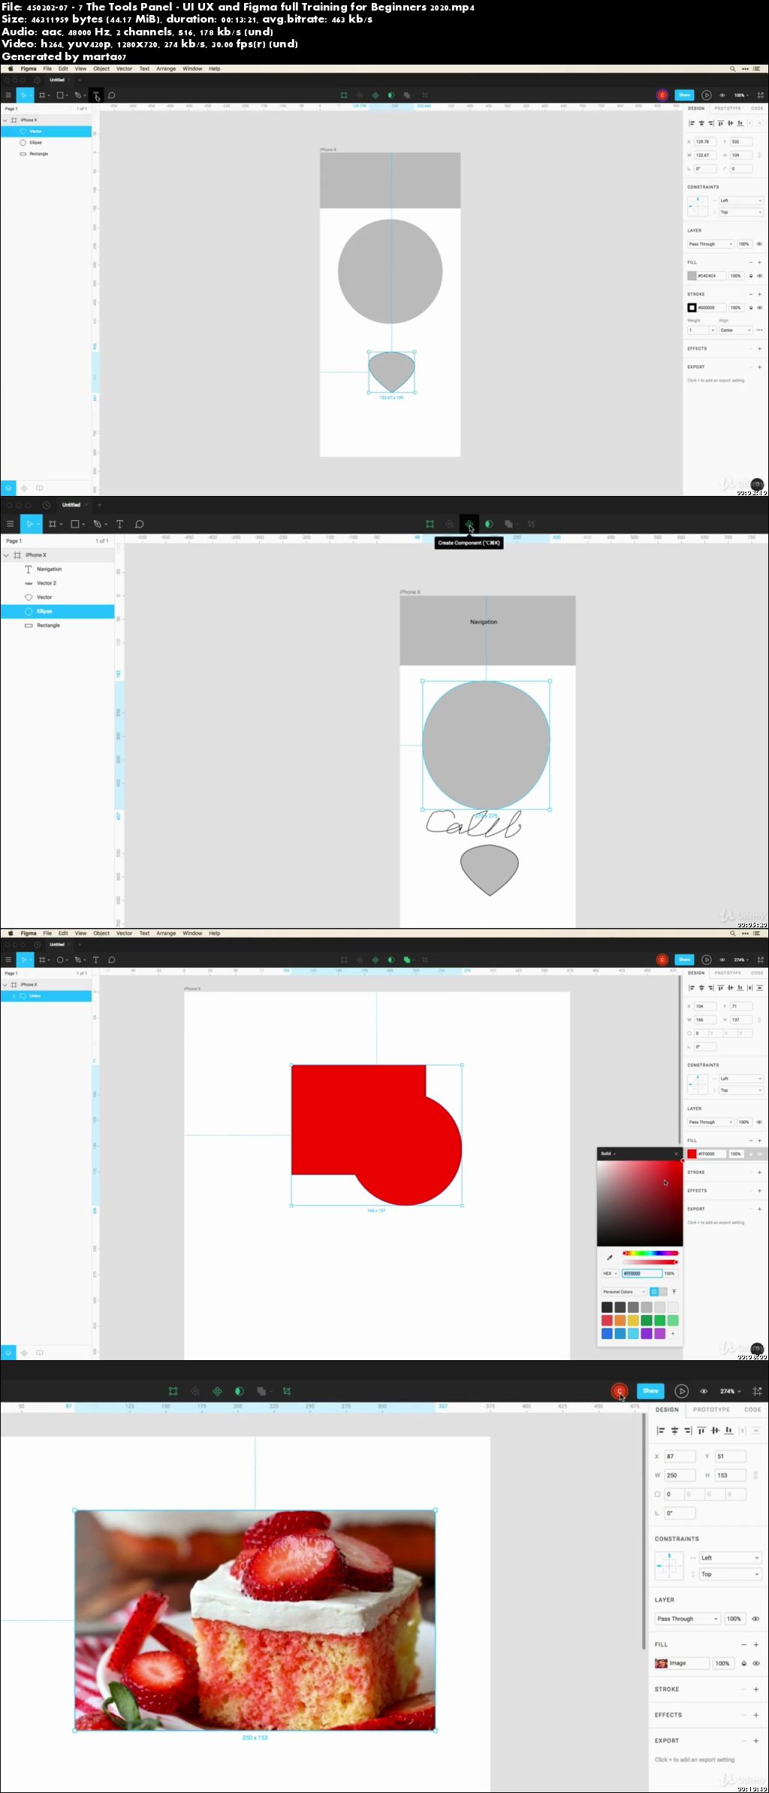The image size is (769, 1793).
Task: Open the hamburger menu in the top frame
Action: [8, 95]
